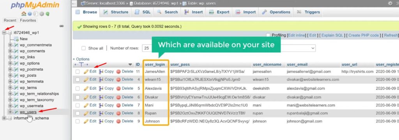Click the i6724946_wp1 database icon
399x140 pixels.
tap(10, 33)
